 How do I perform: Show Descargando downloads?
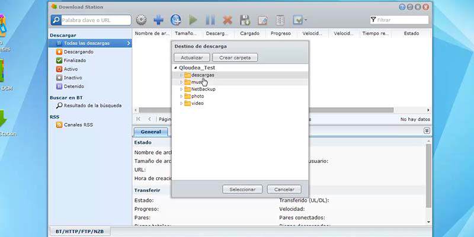pyautogui.click(x=78, y=52)
